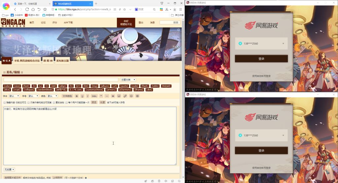Apply italic with the I editor icon
Image resolution: width=338 pixels, height=183 pixels.
click(87, 96)
